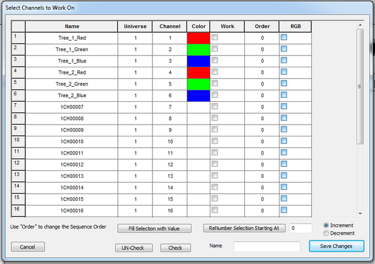Toggle the RGB box for Tree_1_Red

click(x=284, y=37)
